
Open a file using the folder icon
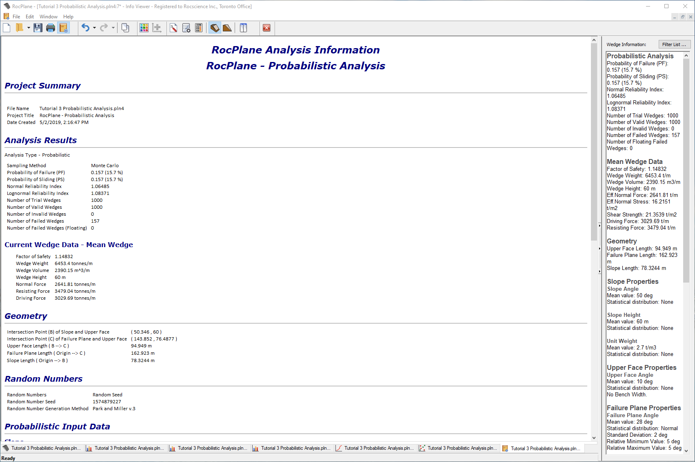(x=19, y=28)
